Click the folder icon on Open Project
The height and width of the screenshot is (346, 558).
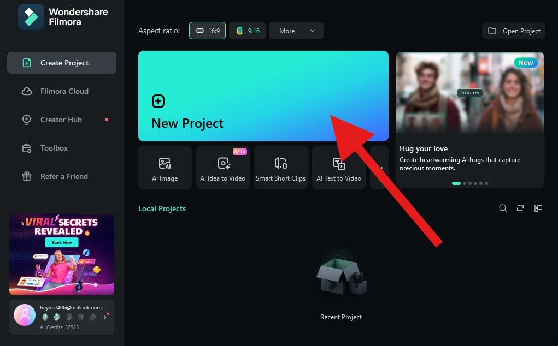[x=492, y=31]
